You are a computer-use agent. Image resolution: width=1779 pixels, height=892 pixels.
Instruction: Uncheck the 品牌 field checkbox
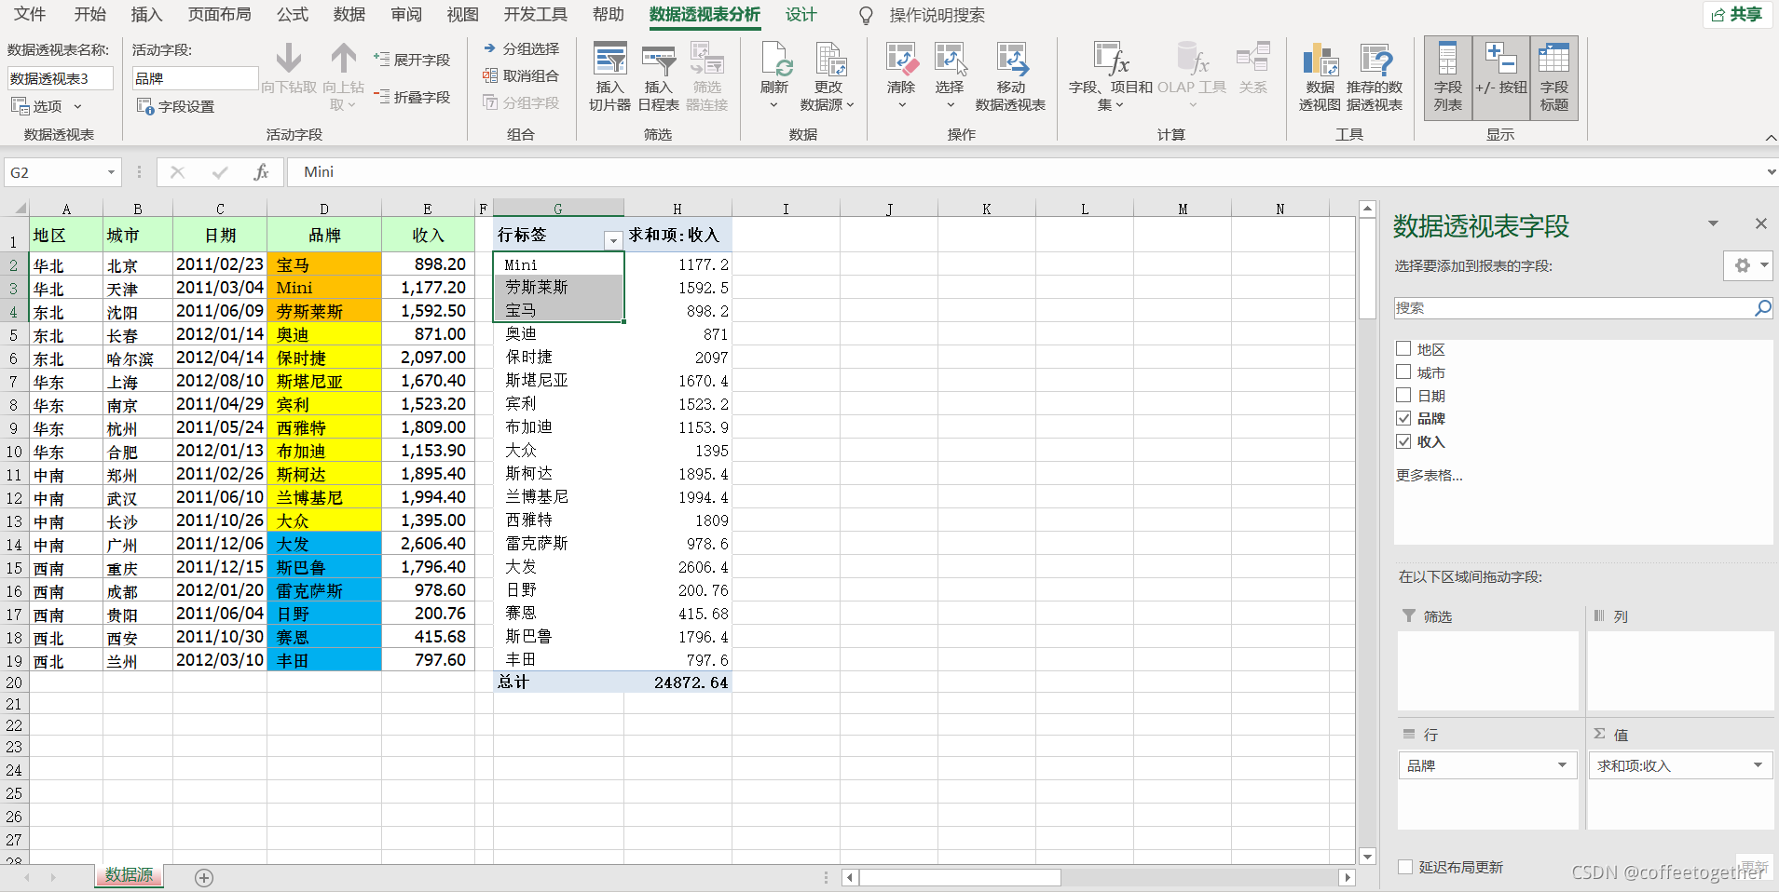1403,418
